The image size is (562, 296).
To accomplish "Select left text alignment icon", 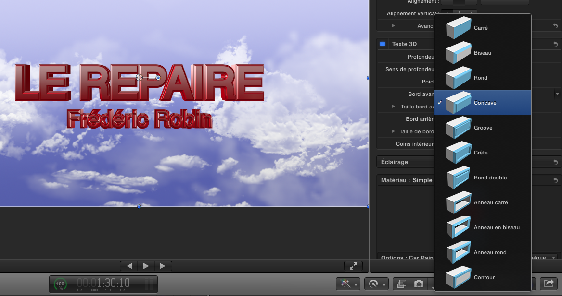I will pos(447,2).
